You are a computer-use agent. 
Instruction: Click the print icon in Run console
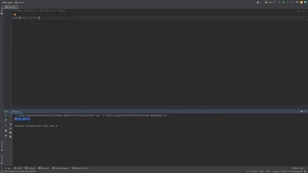coord(11,133)
